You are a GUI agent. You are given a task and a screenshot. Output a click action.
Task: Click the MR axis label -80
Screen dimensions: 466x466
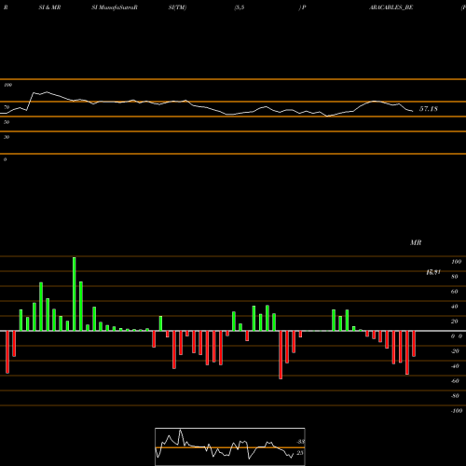pyautogui.click(x=455, y=396)
